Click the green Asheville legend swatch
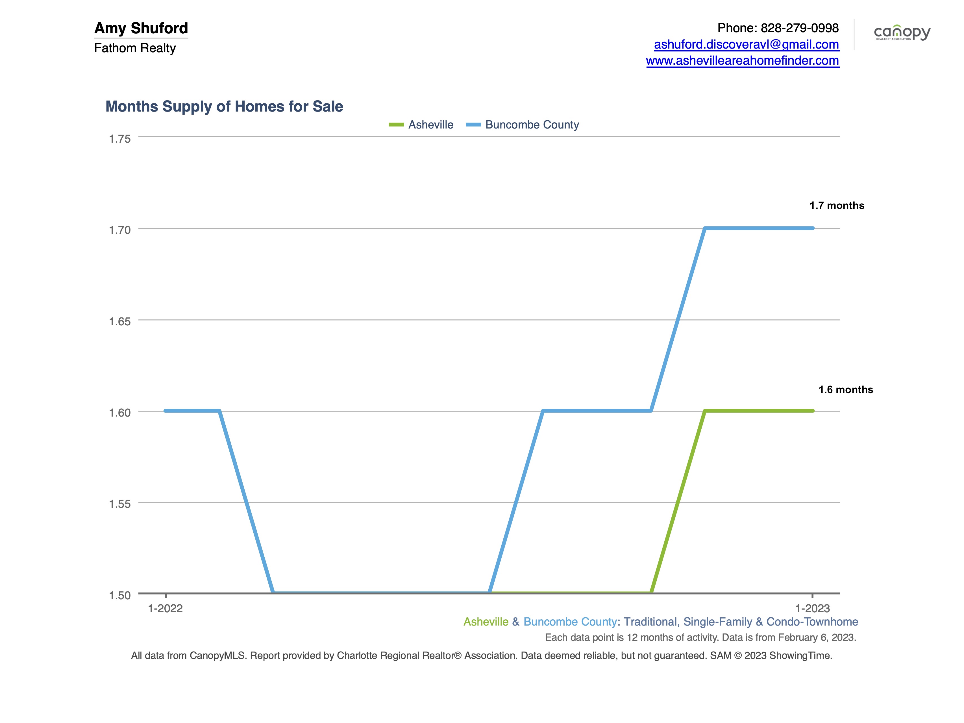Viewport: 964px width, 723px height. coord(396,125)
